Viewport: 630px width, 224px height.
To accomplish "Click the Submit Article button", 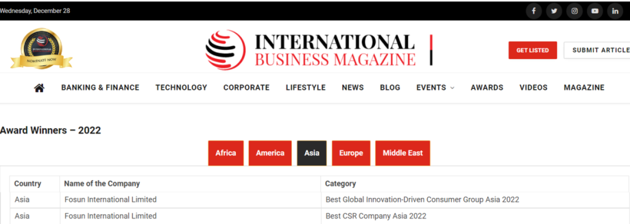I will tap(597, 50).
